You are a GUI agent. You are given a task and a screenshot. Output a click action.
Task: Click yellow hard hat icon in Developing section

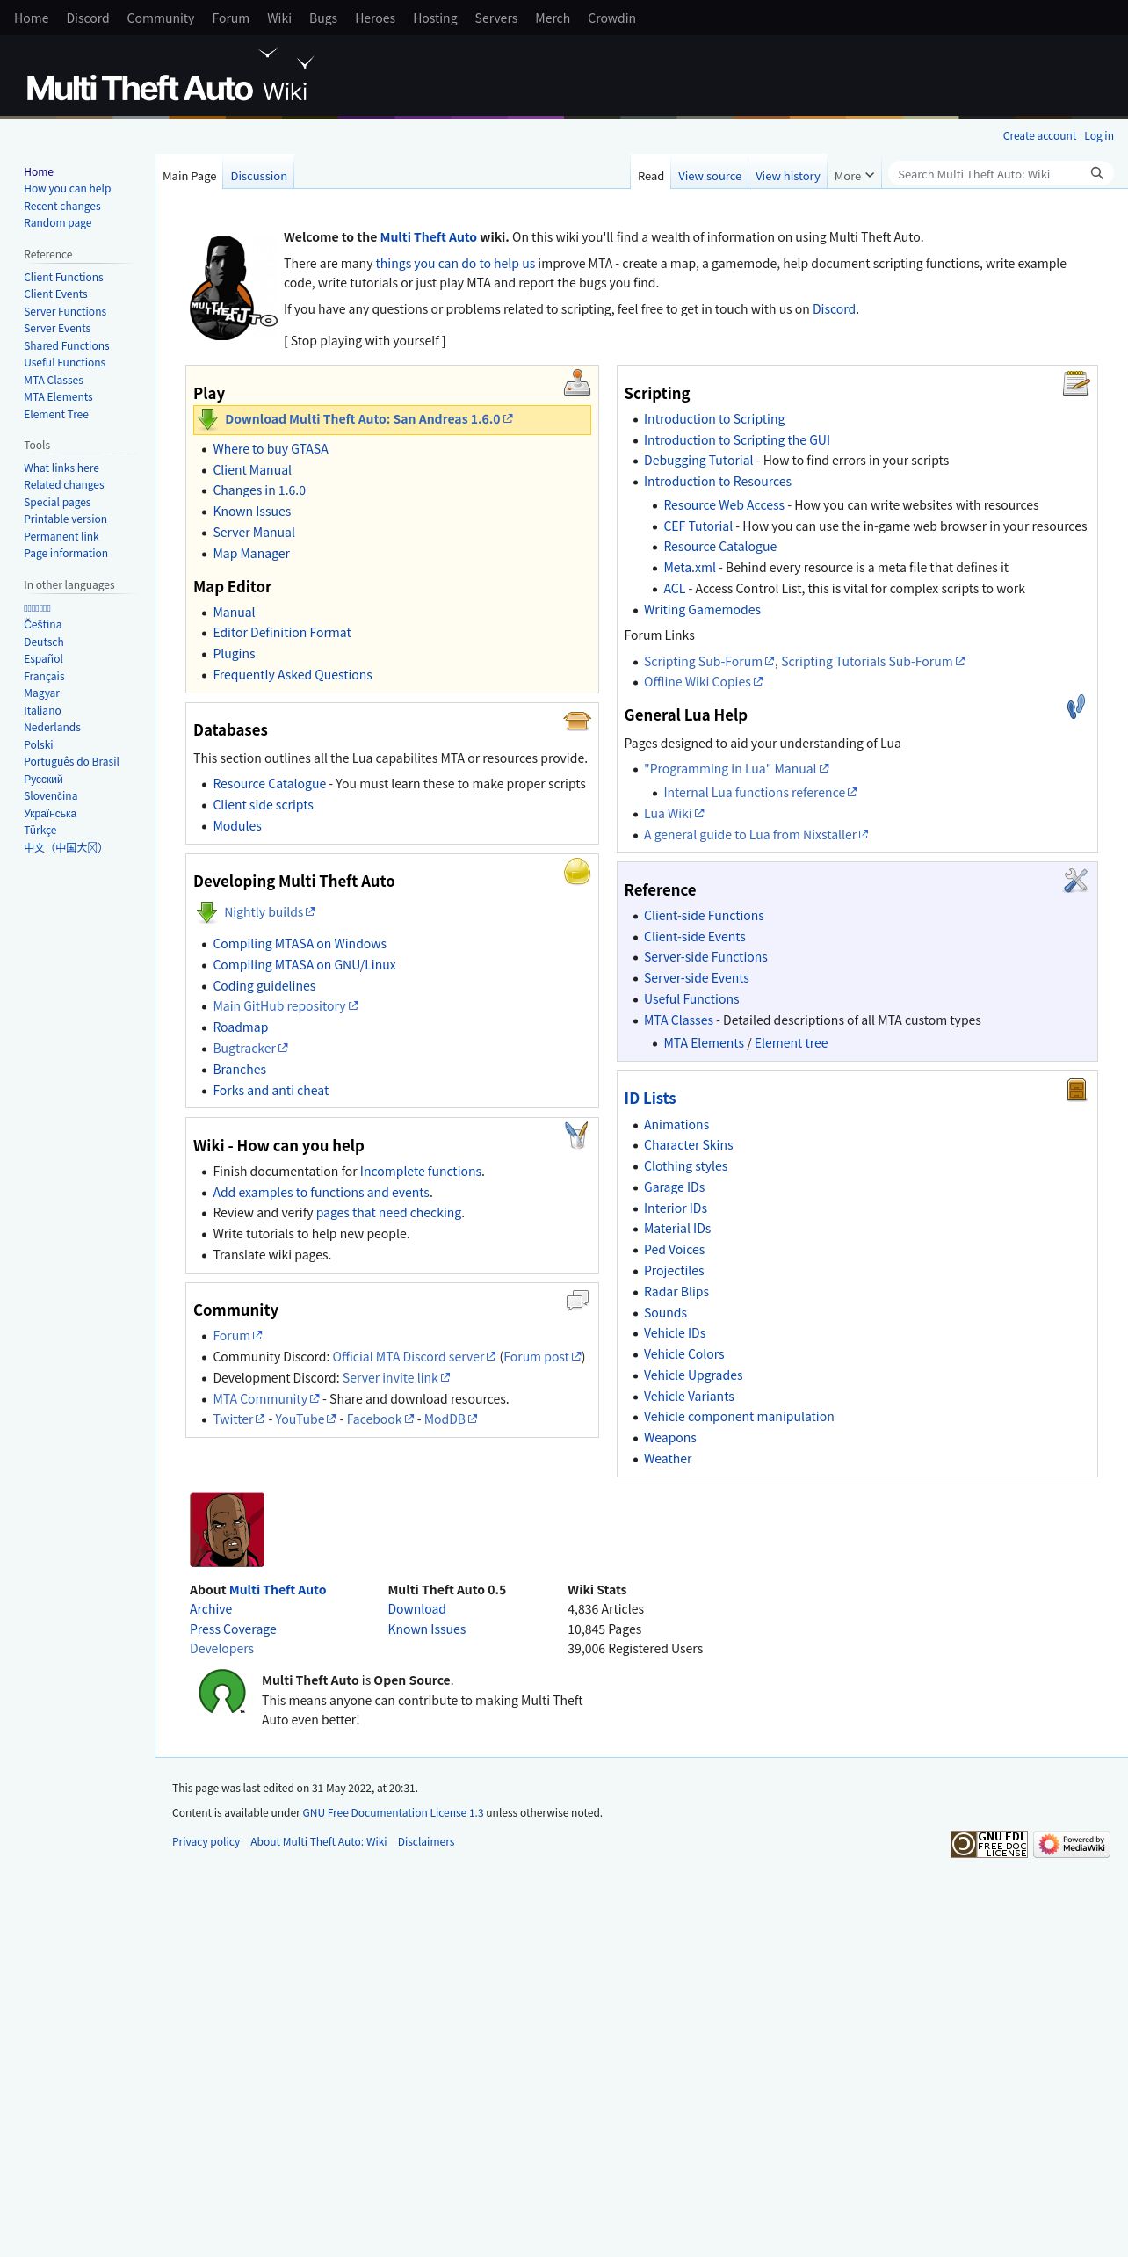(x=577, y=871)
